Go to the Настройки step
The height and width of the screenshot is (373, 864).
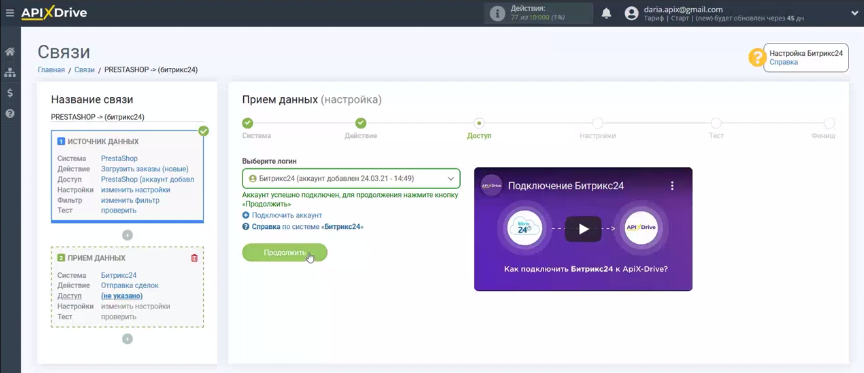click(597, 123)
